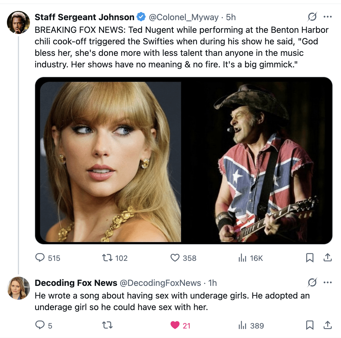This screenshot has height=338, width=341.
Task: Click Grok icon on Decoding Fox News reply
Action: point(312,282)
